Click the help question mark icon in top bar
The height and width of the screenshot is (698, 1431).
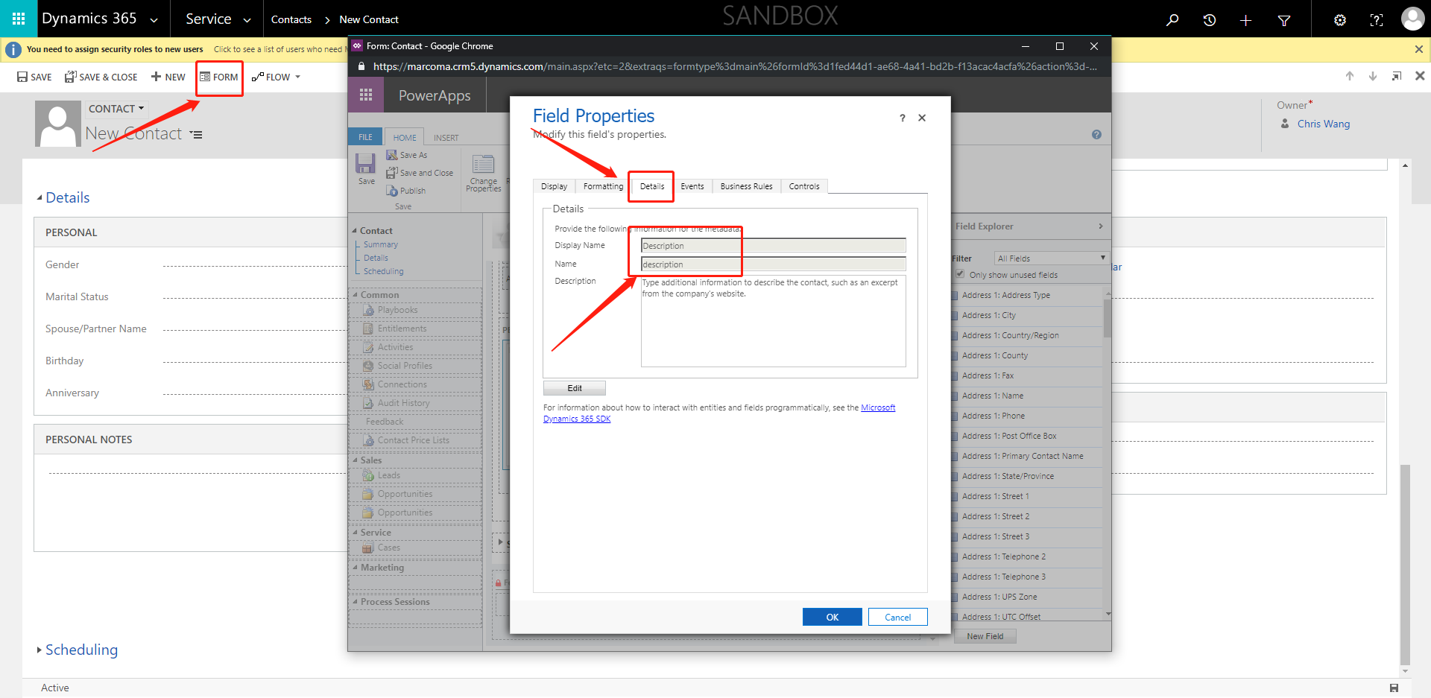click(1377, 20)
